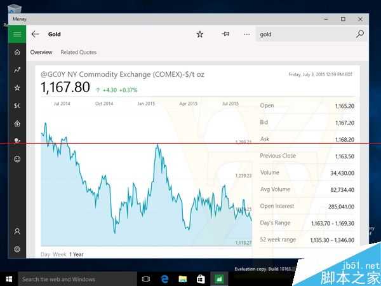Open the more options ellipsis

point(247,34)
